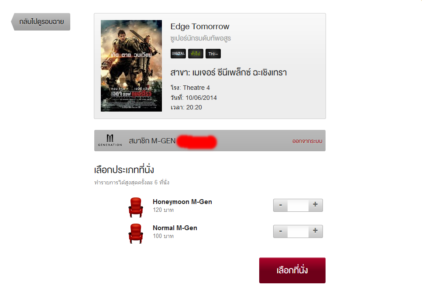Image resolution: width=422 pixels, height=299 pixels.
Task: Click the Honeymoon M-Gen seat type label
Action: click(x=182, y=202)
